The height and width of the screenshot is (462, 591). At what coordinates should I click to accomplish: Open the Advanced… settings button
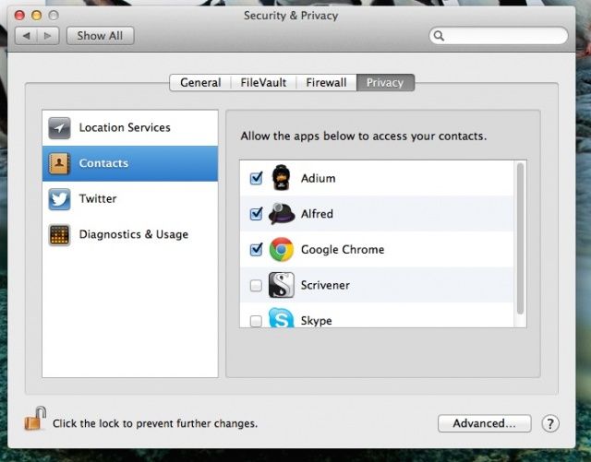(484, 423)
